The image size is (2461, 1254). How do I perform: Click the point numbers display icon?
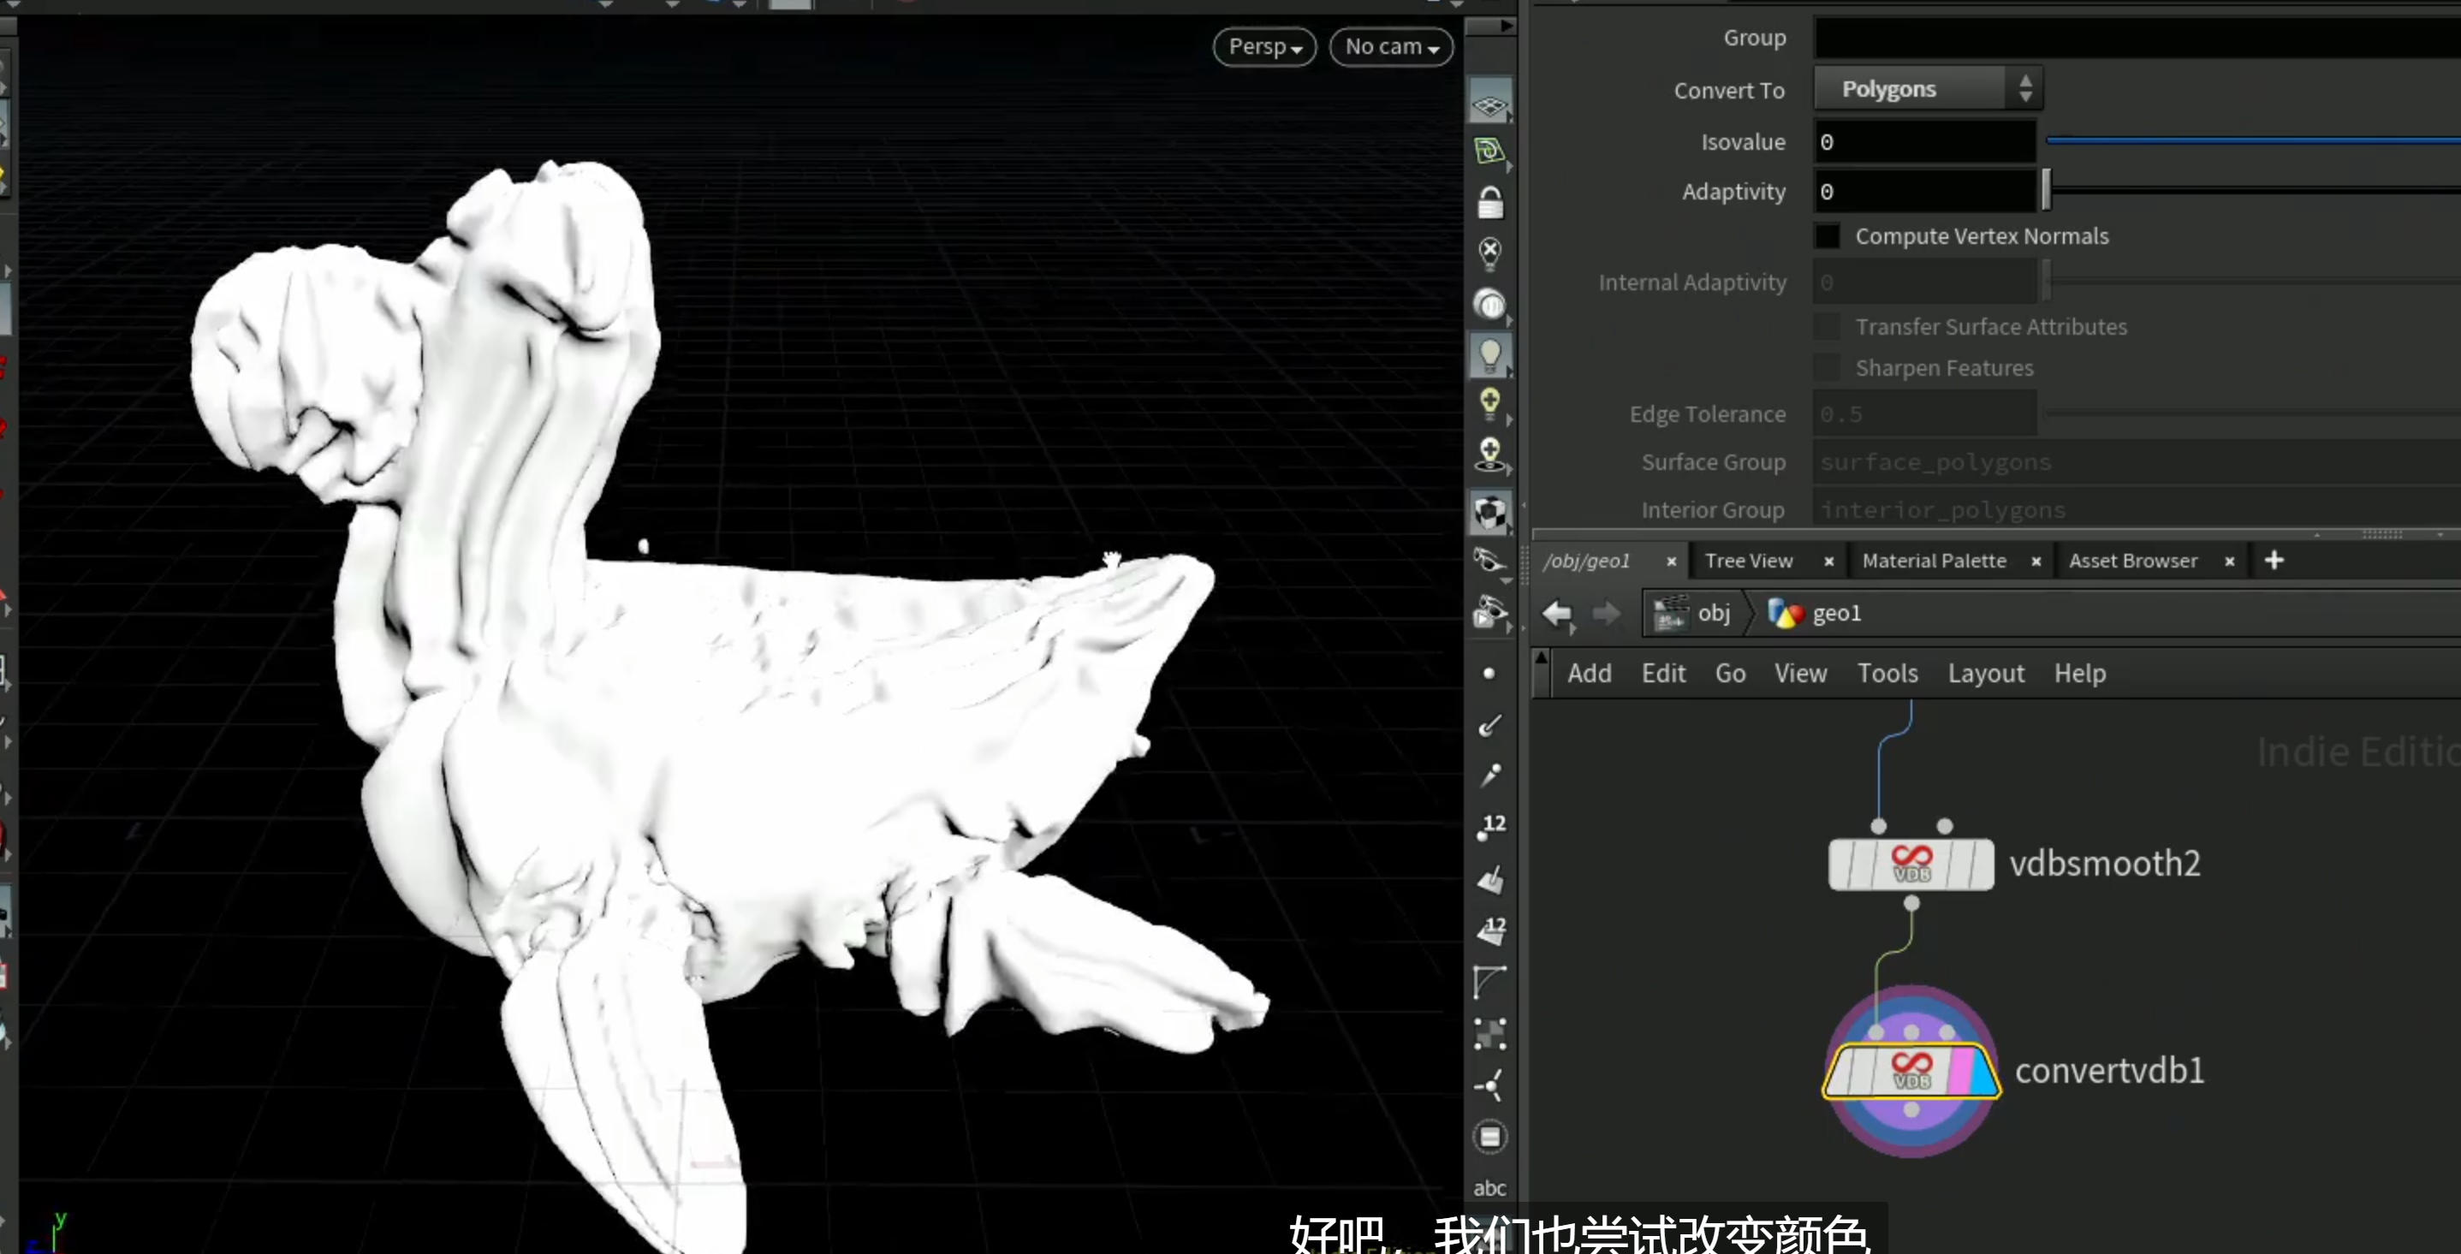pos(1489,826)
